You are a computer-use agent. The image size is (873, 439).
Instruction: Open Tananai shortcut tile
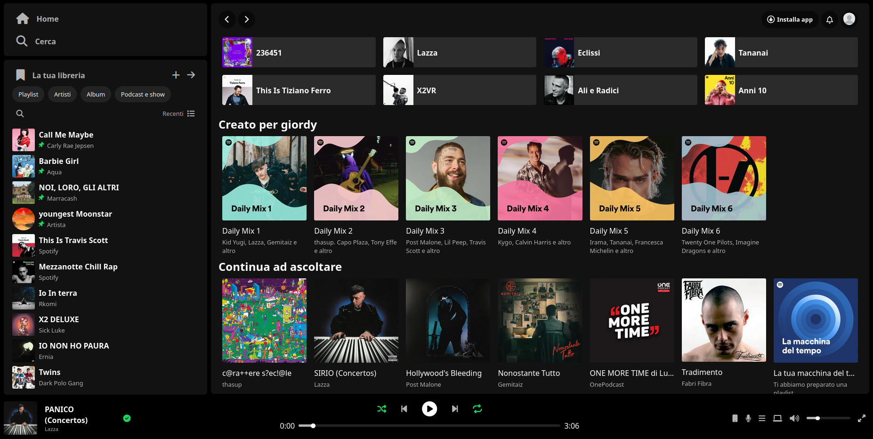[781, 52]
